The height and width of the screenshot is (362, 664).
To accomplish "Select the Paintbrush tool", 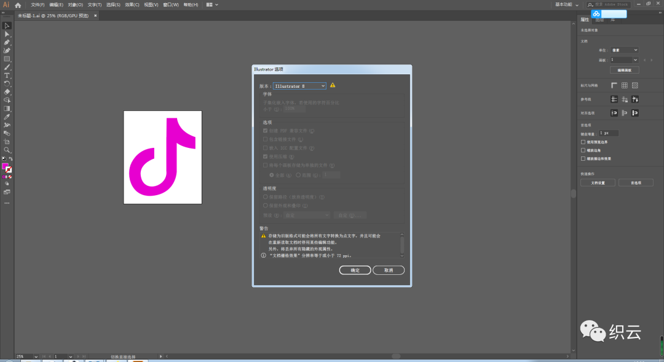I will 7,67.
